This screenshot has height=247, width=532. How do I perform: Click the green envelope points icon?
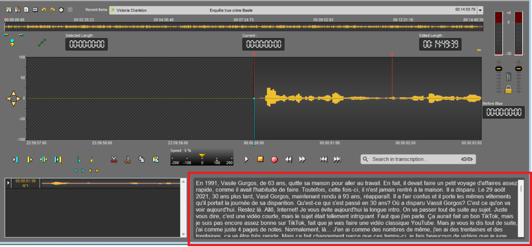(42, 43)
